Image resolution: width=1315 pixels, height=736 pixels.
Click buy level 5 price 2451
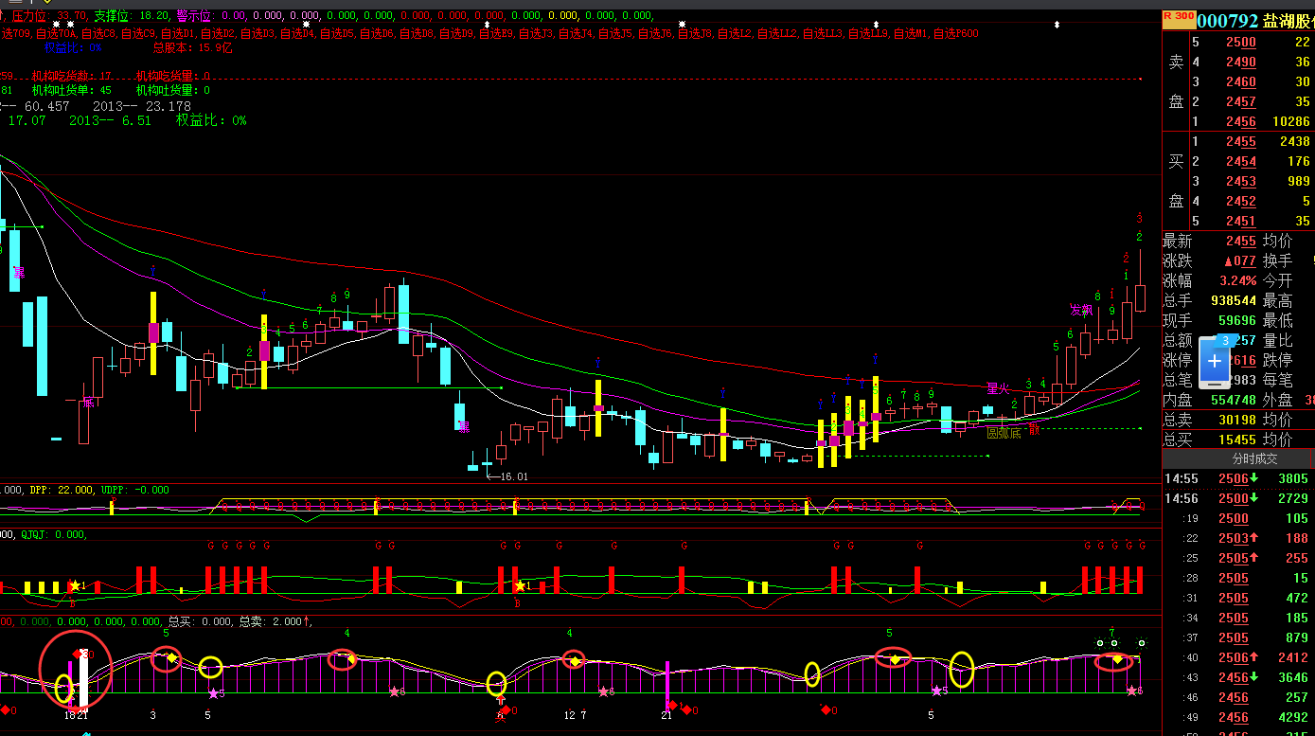click(x=1240, y=221)
